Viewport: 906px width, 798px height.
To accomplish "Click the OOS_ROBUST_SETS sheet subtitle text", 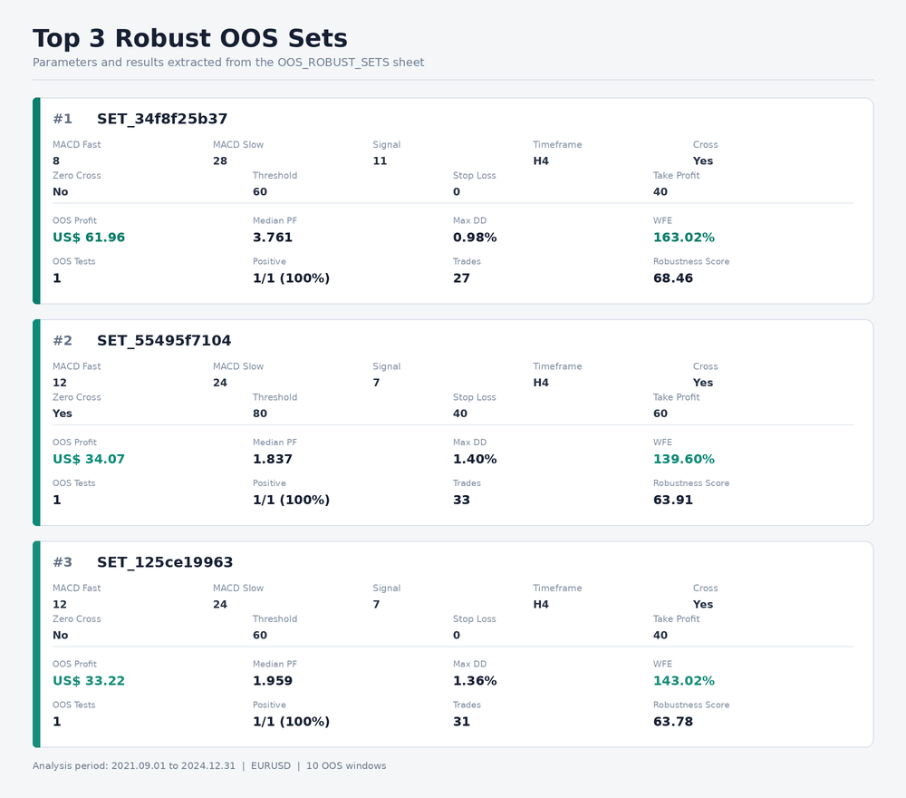I will (228, 63).
